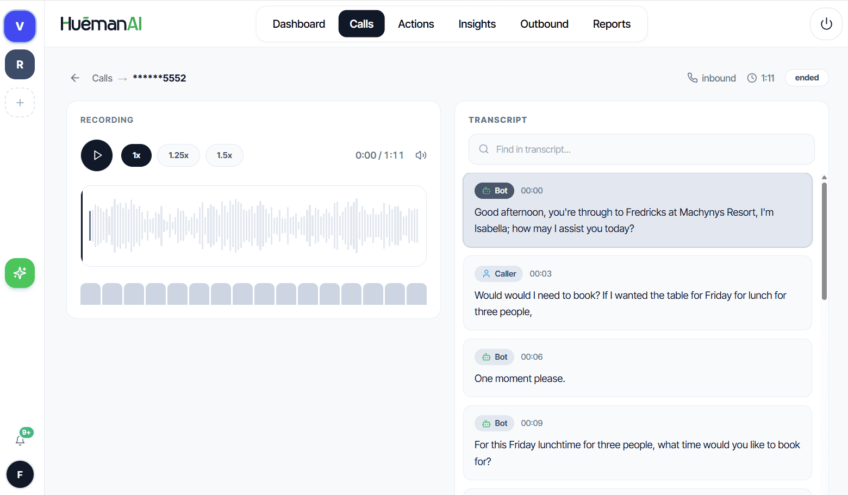Switch to the R workspace avatar

coord(20,65)
